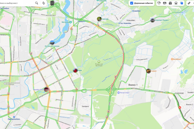Toggle the traffic layer circle icon

(159, 3)
